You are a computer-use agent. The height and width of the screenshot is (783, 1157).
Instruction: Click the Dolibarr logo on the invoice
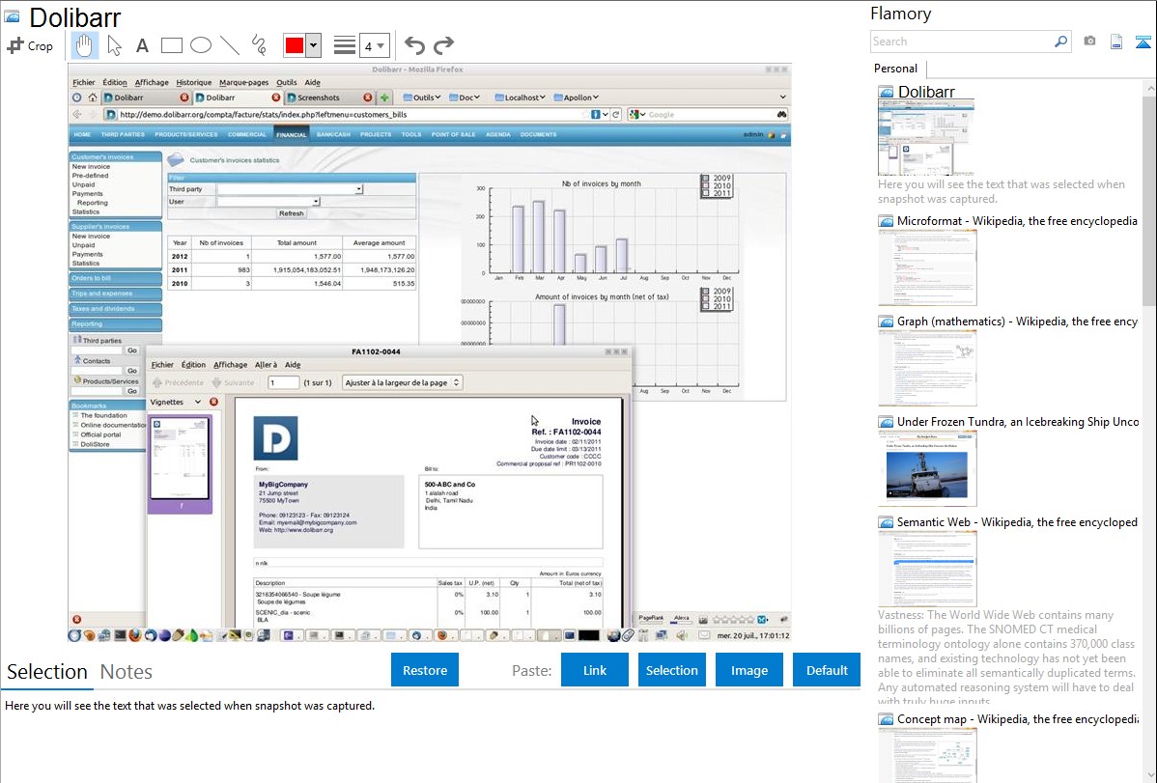tap(275, 438)
